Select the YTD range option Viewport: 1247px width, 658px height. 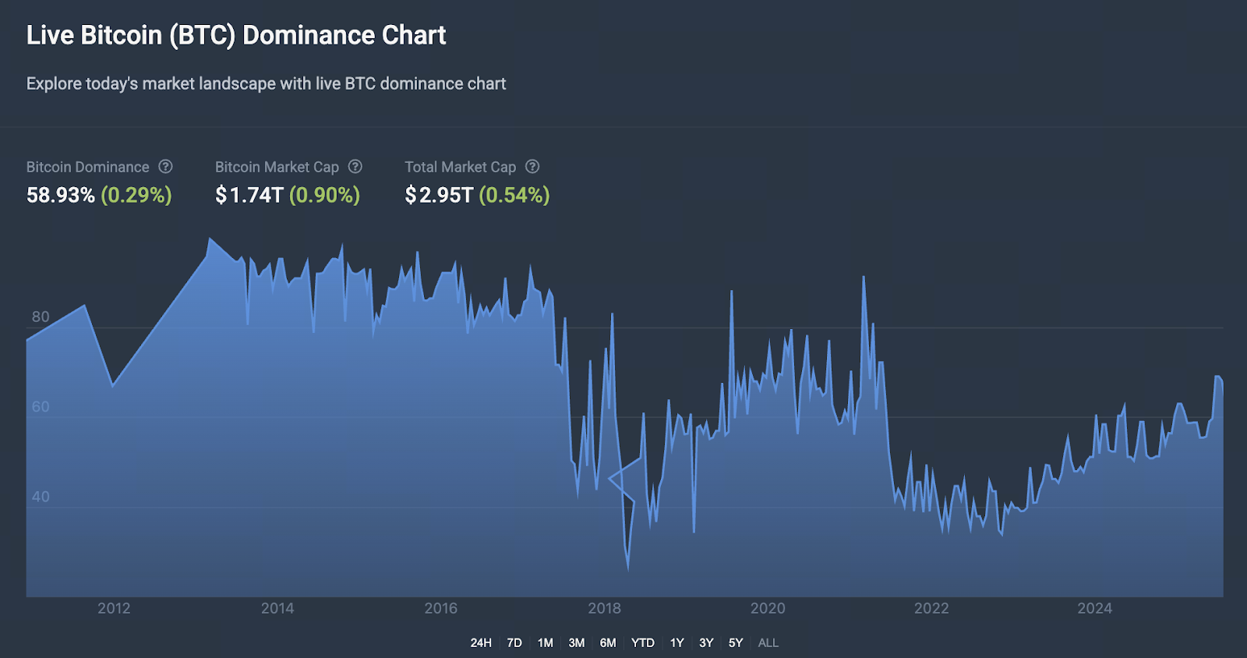point(643,643)
